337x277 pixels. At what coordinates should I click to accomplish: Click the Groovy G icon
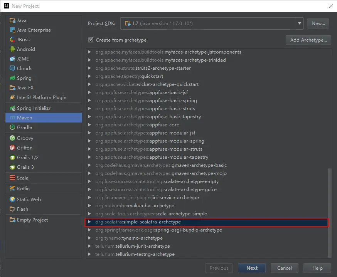tap(12, 138)
